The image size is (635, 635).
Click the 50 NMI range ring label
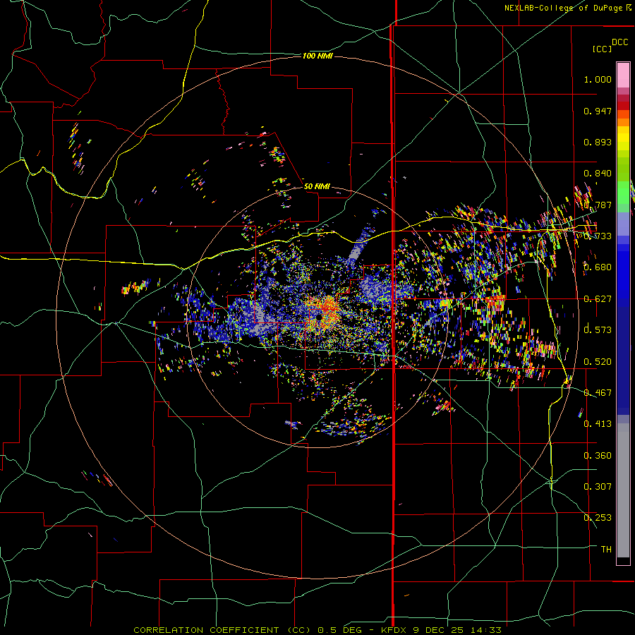[317, 186]
